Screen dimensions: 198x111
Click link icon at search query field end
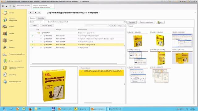pos(124,22)
